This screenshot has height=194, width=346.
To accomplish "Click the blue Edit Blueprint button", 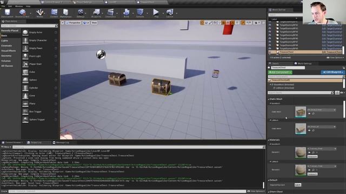I will [x=332, y=72].
